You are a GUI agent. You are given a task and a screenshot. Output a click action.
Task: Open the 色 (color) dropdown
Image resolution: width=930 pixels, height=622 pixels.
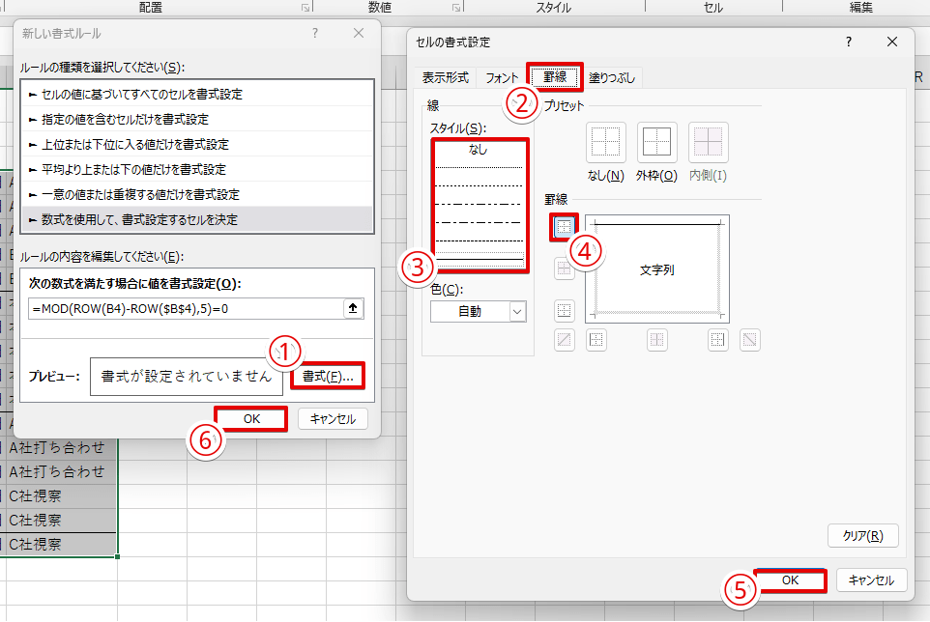coord(478,311)
